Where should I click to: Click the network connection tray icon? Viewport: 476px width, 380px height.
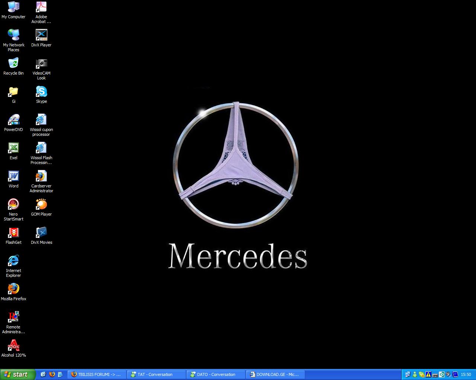click(x=408, y=374)
